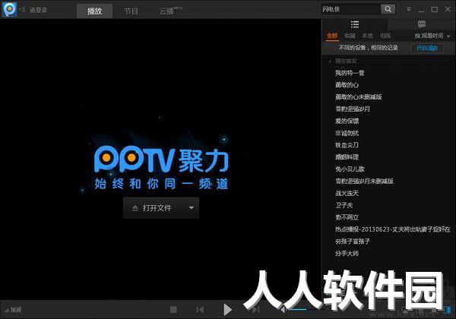Open the 云播 beta tab

pyautogui.click(x=169, y=11)
